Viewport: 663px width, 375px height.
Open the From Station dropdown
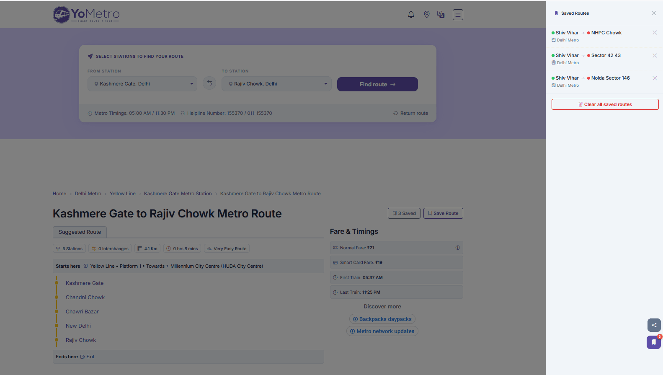tap(142, 84)
